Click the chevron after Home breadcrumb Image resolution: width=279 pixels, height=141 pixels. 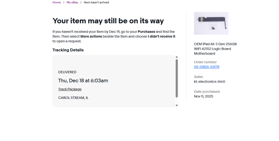coord(64,2)
